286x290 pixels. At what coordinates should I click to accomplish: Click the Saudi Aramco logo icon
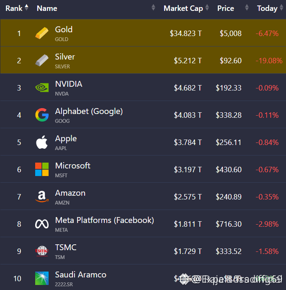42,278
